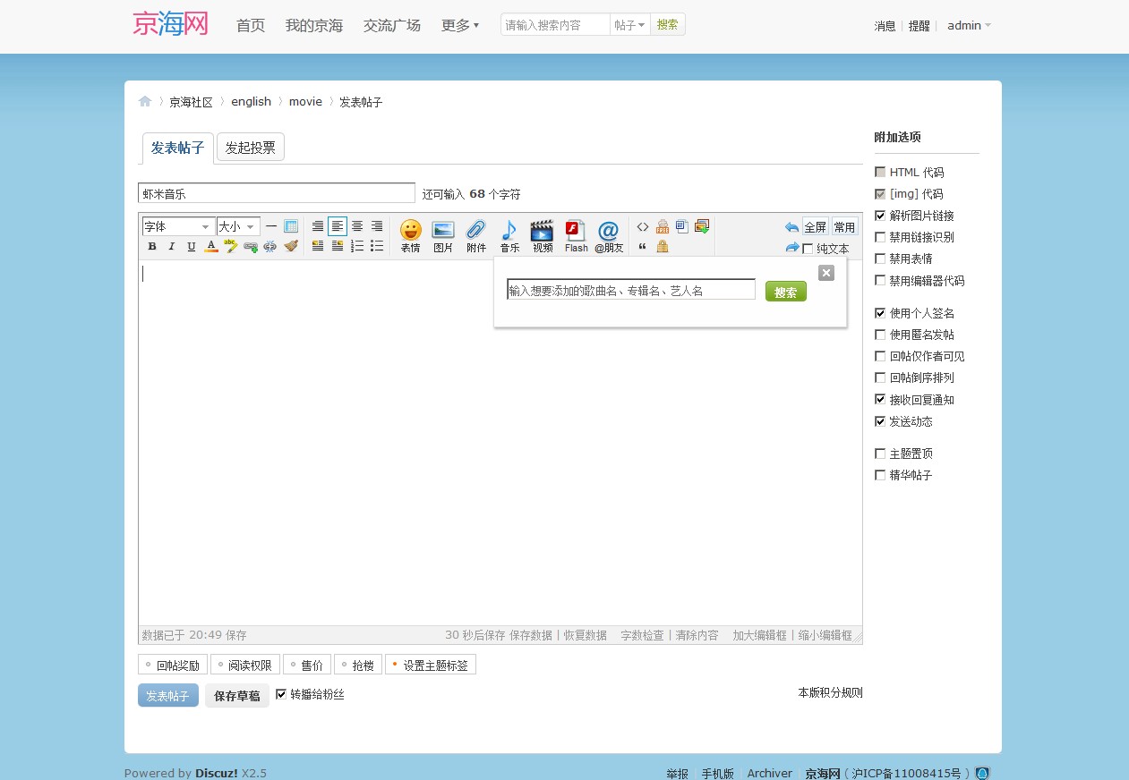Expand the 设置主题标签 section

[431, 665]
